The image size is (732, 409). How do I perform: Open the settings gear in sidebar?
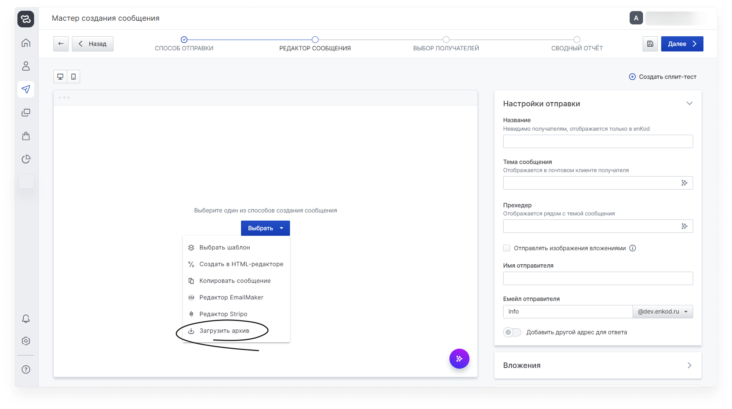[x=26, y=341]
